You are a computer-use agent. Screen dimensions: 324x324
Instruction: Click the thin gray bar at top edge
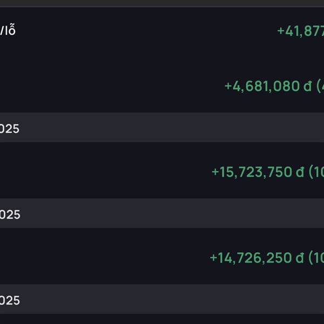(162, 3)
